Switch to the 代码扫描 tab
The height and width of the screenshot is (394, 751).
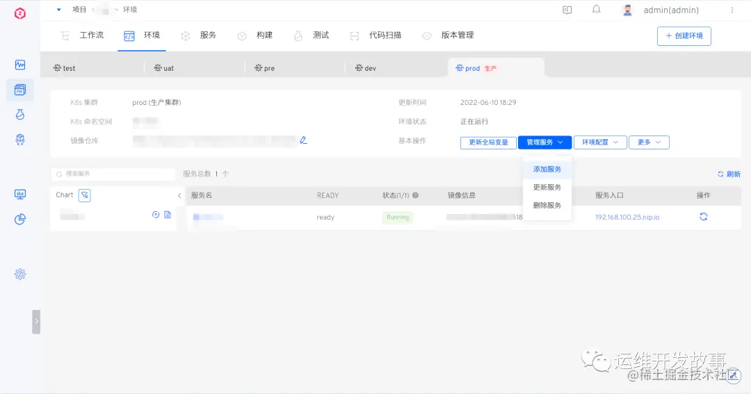point(375,35)
